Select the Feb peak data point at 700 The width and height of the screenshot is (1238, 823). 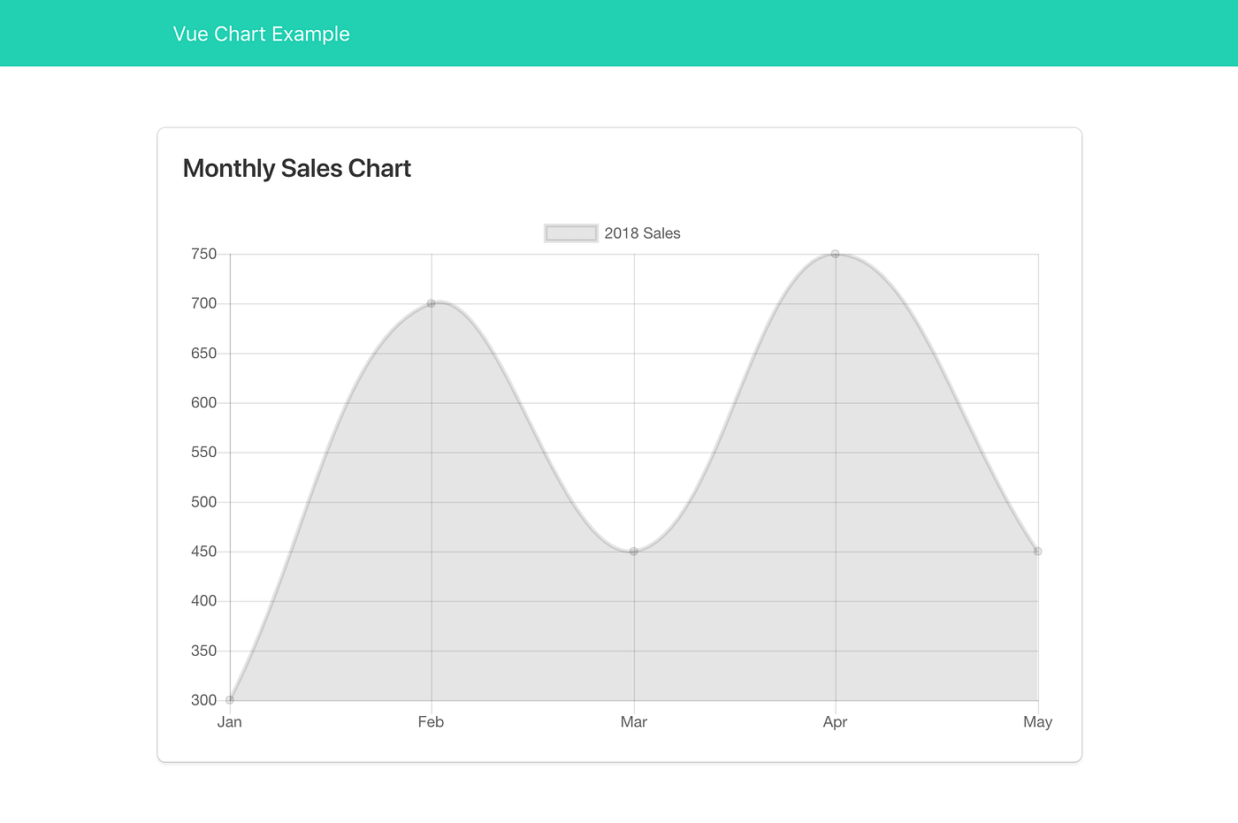coord(432,302)
